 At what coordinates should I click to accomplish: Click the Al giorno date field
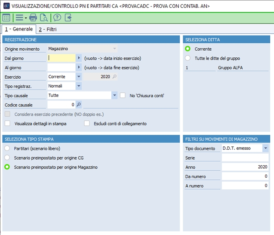[x=61, y=67]
